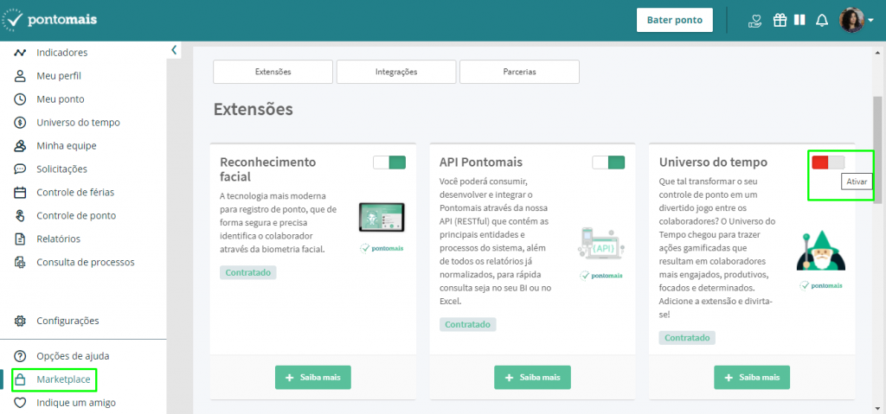Viewport: 886px width, 414px height.
Task: Open Configurações in sidebar
Action: (67, 321)
